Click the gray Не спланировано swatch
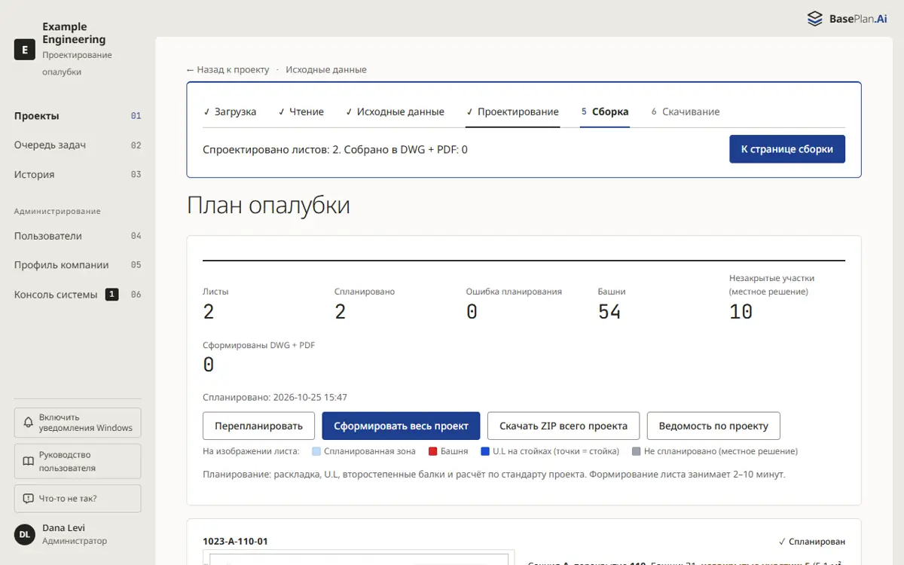Screen dimensions: 904x565 point(637,451)
